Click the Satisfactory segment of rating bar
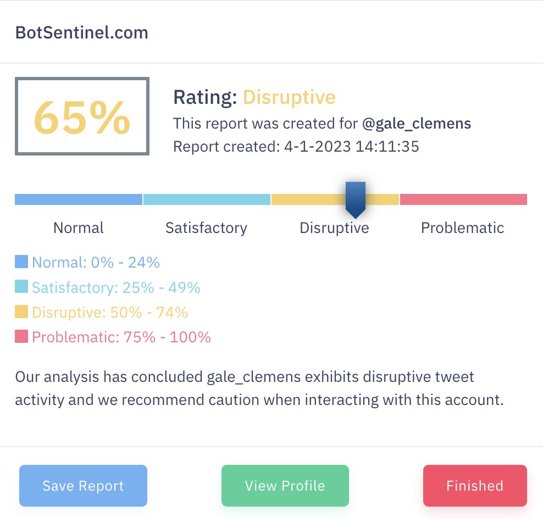The height and width of the screenshot is (522, 543). click(x=207, y=199)
